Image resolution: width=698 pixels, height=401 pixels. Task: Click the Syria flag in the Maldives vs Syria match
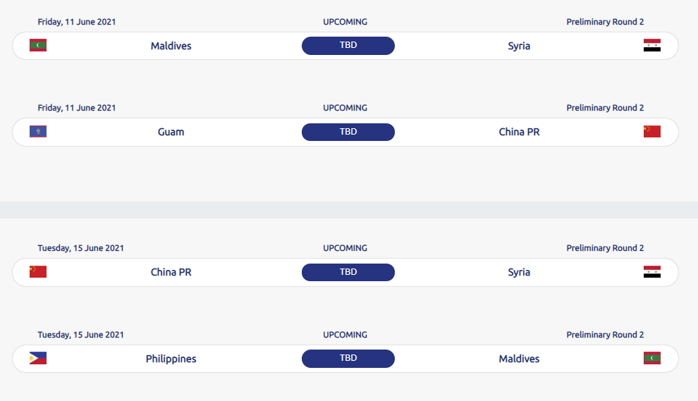click(x=651, y=45)
